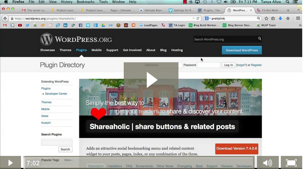Click the WordPress.org search magnifier icon
This screenshot has height=169, width=303.
pyautogui.click(x=259, y=38)
